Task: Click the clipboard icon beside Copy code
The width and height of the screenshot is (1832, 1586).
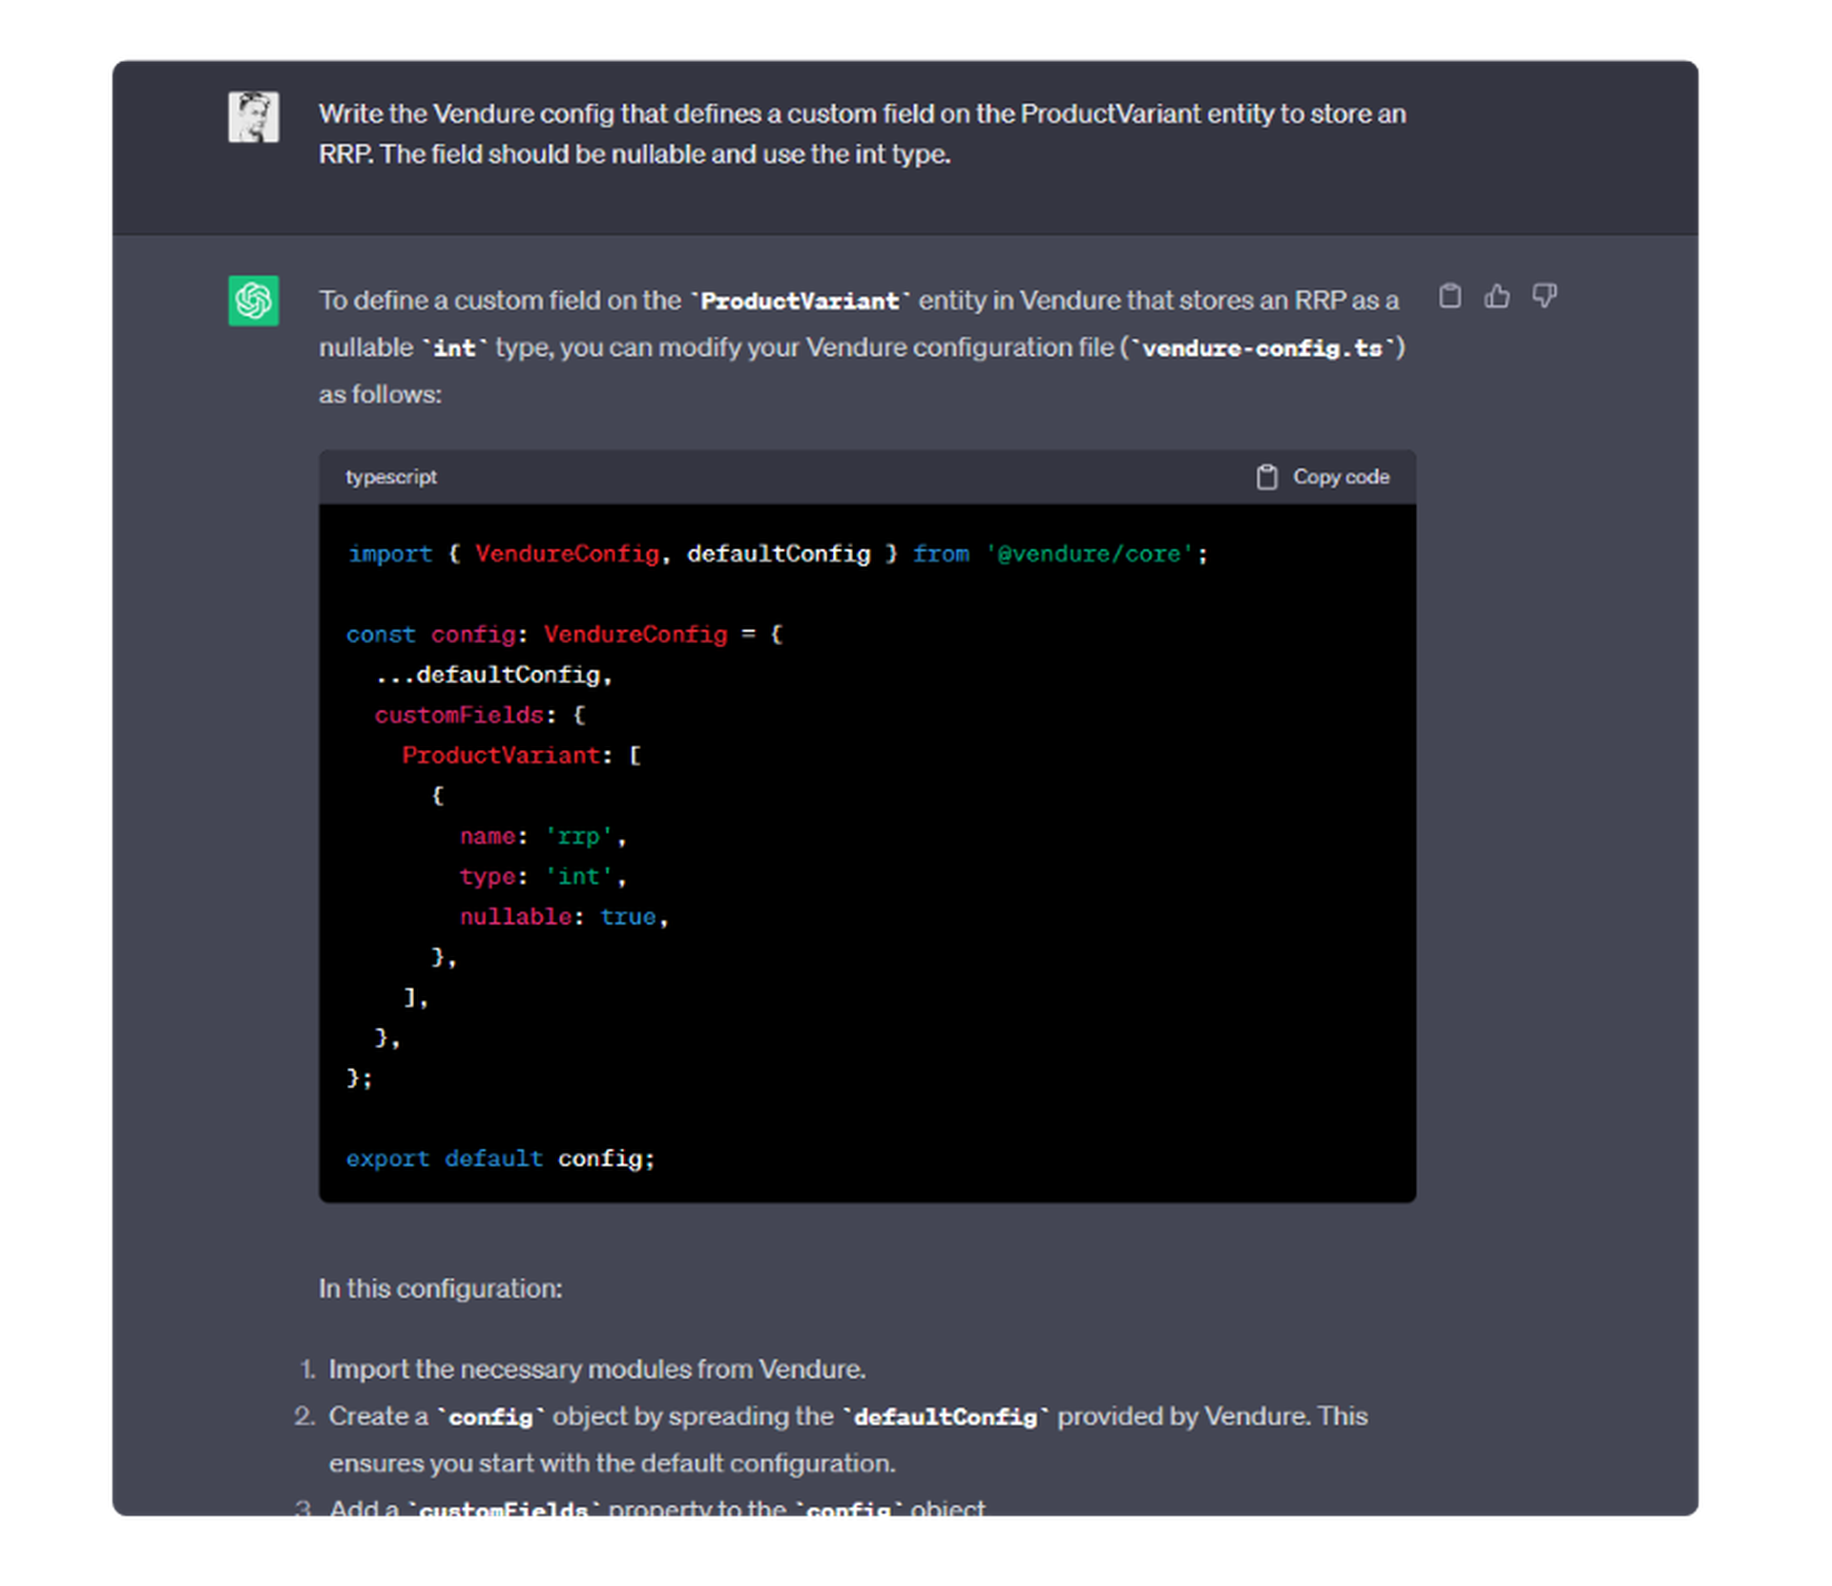Action: tap(1266, 476)
